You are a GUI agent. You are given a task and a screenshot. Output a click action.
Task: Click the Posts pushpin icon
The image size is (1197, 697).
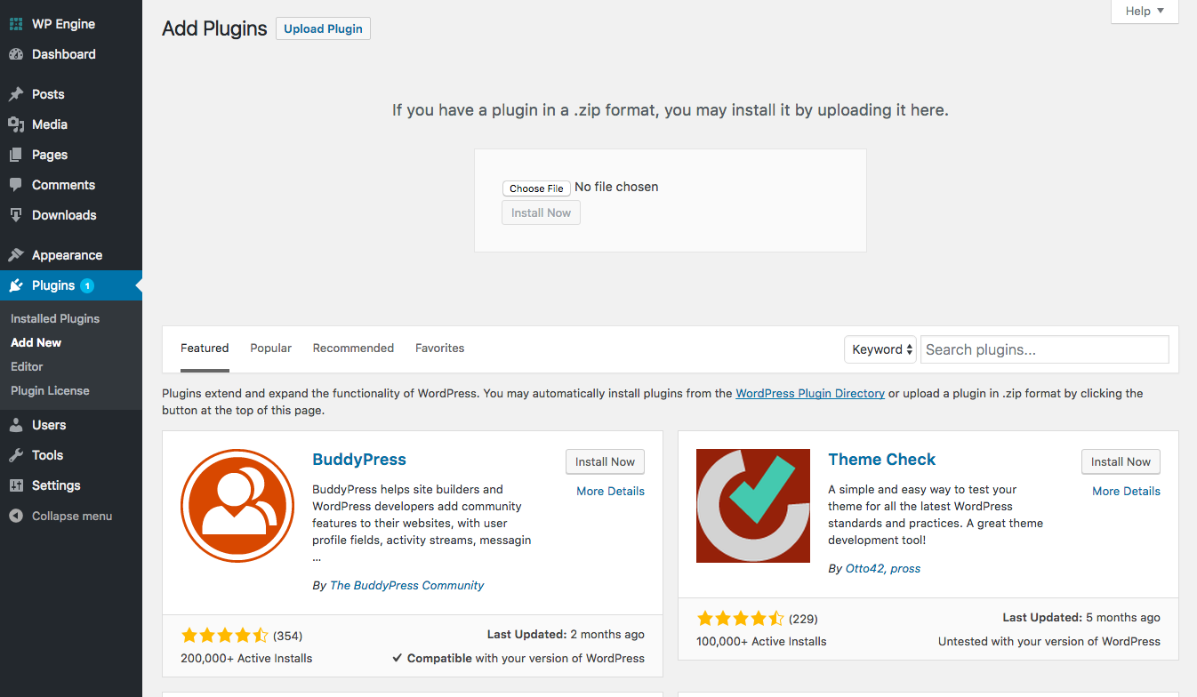pyautogui.click(x=16, y=94)
